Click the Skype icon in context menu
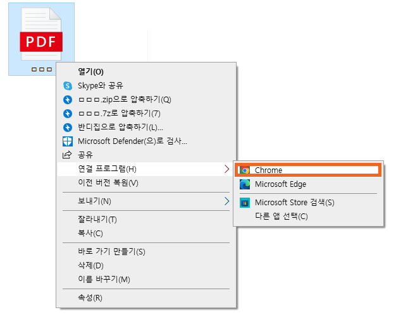The width and height of the screenshot is (408, 334). pos(68,86)
